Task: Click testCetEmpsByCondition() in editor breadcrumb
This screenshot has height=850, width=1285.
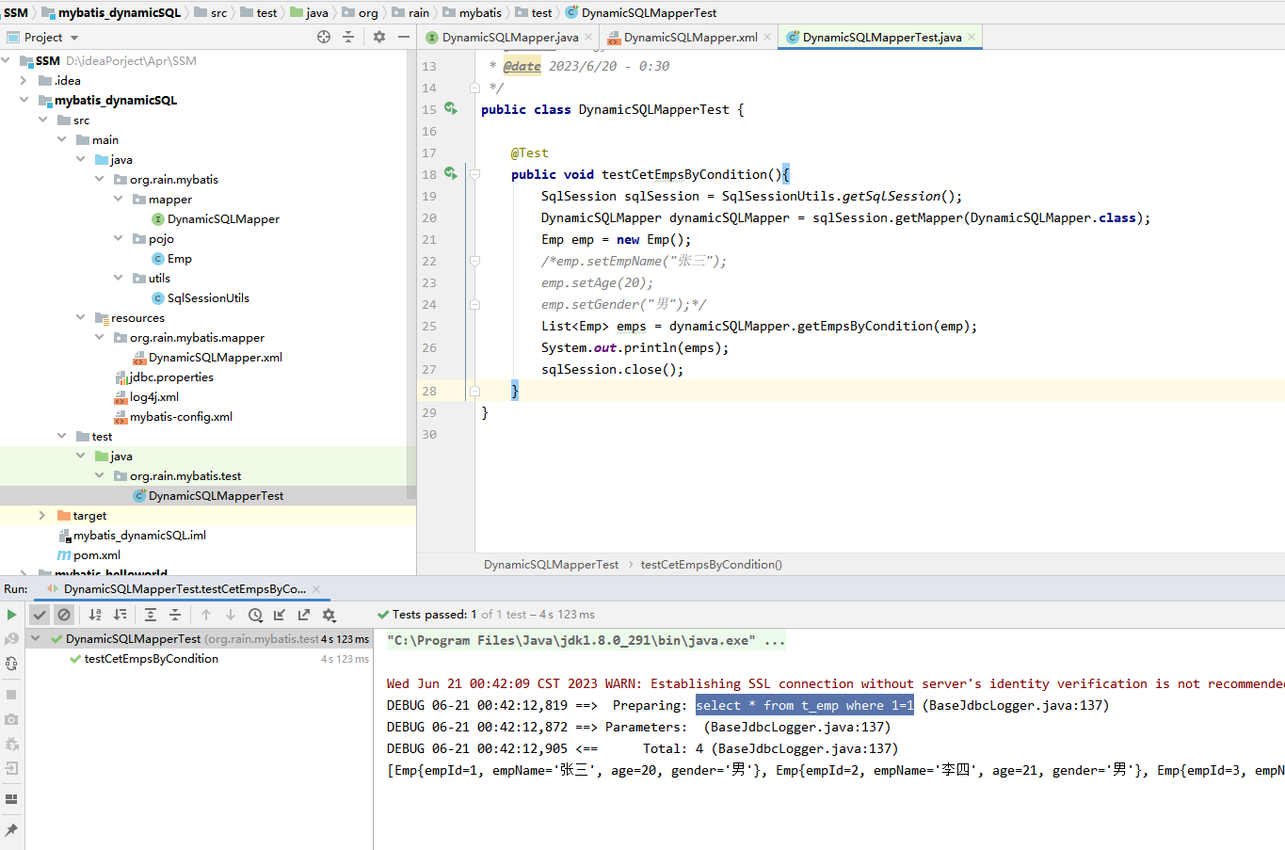Action: [x=712, y=565]
